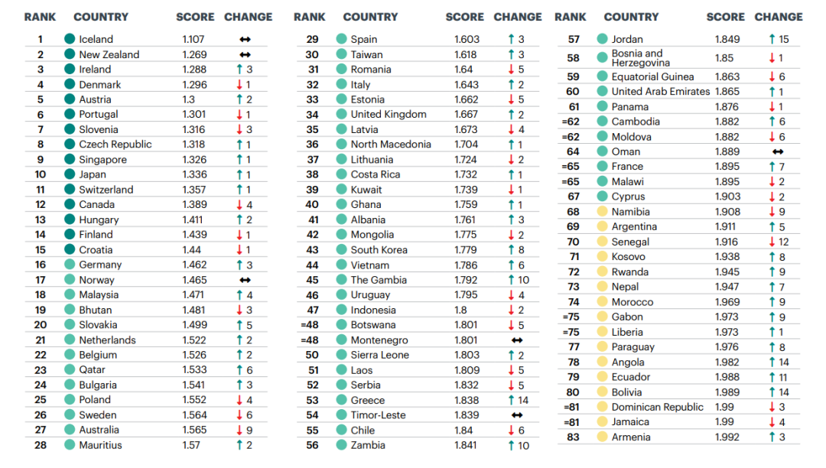Click the middle table's COUNTRY header
The height and width of the screenshot is (468, 826).
pos(370,17)
